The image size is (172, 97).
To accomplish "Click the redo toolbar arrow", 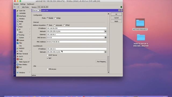I will click(18, 7).
